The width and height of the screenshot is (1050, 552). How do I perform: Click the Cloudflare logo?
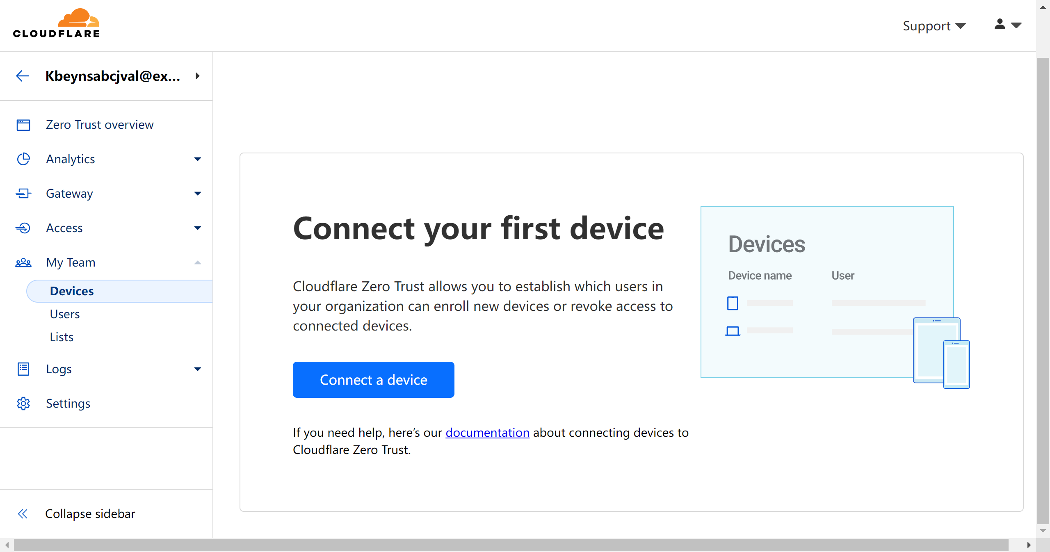(x=56, y=23)
